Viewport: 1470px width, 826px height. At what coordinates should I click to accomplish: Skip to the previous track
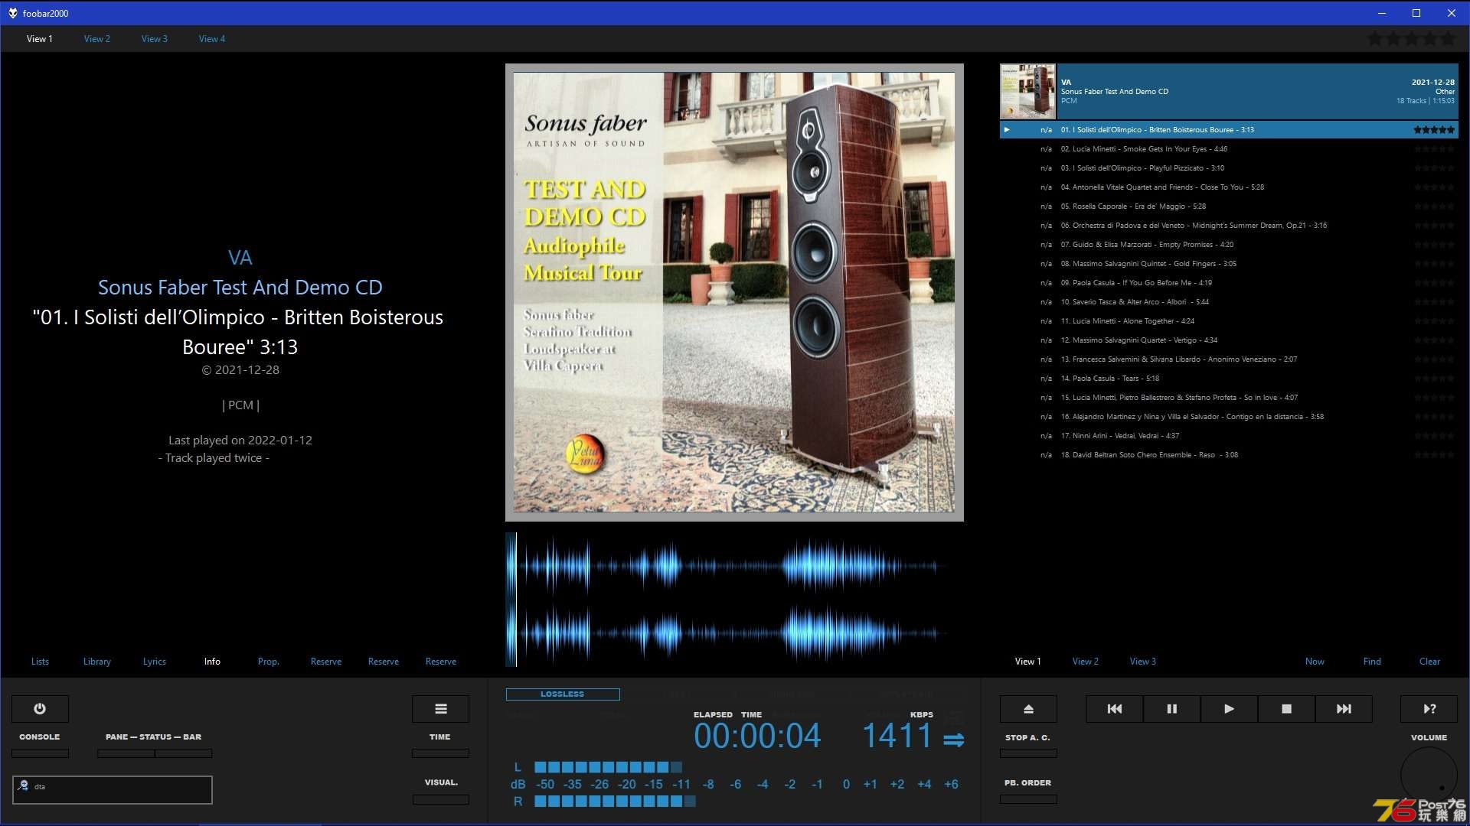[x=1115, y=709]
